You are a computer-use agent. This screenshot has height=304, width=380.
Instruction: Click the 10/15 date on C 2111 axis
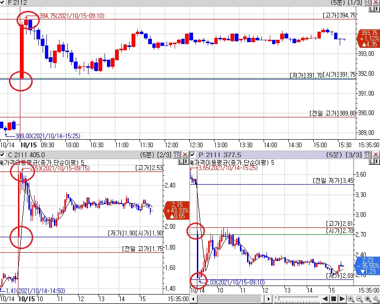[27, 299]
